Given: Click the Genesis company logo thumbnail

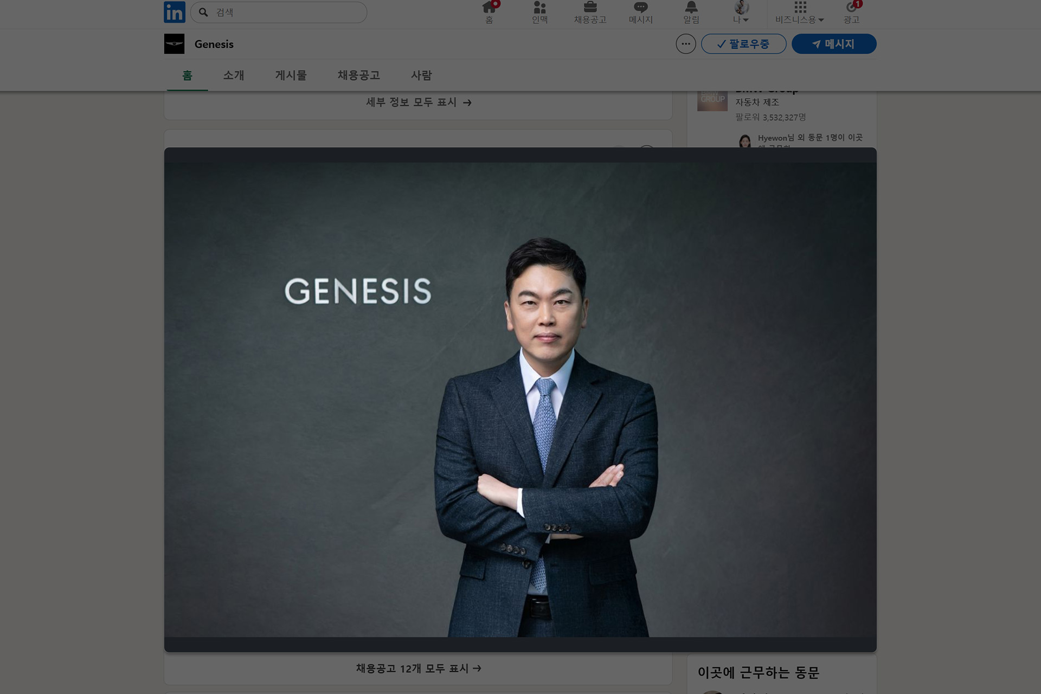Looking at the screenshot, I should [x=174, y=44].
